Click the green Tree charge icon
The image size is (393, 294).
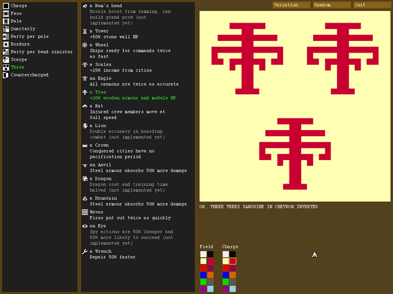pos(85,92)
